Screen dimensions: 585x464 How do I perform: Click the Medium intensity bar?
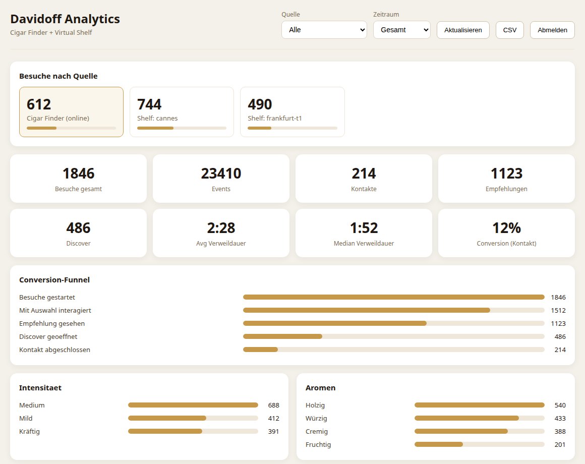[x=193, y=405]
